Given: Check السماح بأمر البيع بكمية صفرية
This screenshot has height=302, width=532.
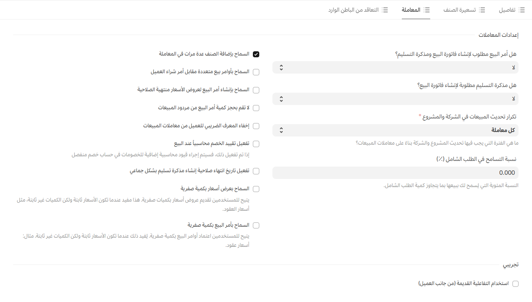Looking at the screenshot, I should tap(256, 225).
